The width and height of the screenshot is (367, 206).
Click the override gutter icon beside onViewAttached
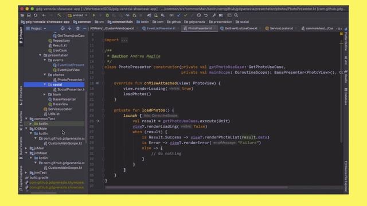(x=97, y=83)
